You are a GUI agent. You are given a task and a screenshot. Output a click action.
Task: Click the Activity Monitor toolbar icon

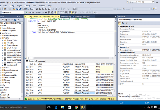(74, 9)
